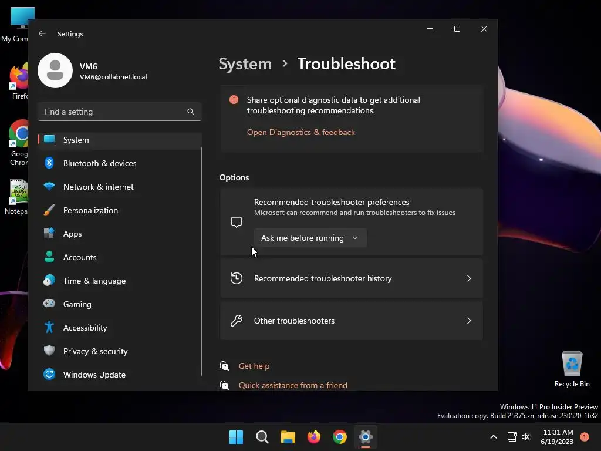Click the history clock icon

tap(237, 278)
